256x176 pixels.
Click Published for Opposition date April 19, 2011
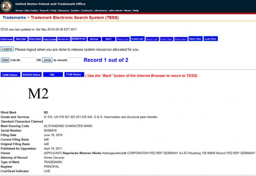pyautogui.click(x=53, y=149)
